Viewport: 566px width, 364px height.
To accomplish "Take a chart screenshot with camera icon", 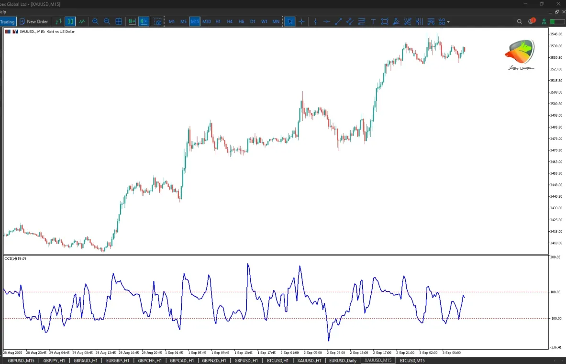I will click(158, 21).
